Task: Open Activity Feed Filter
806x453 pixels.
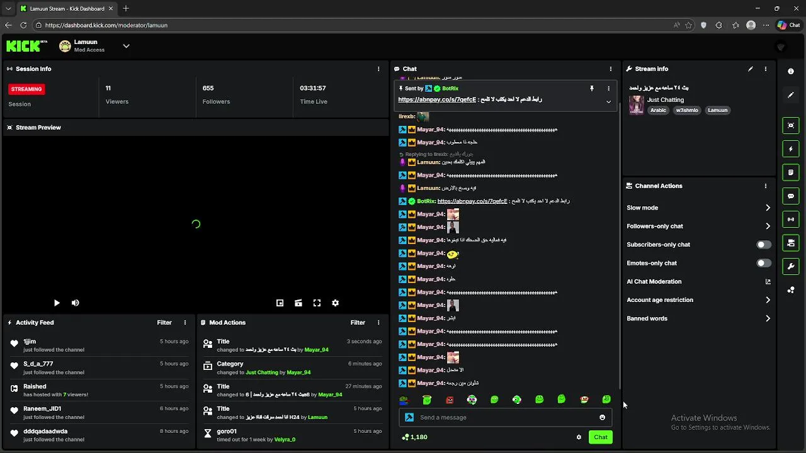Action: click(x=164, y=322)
